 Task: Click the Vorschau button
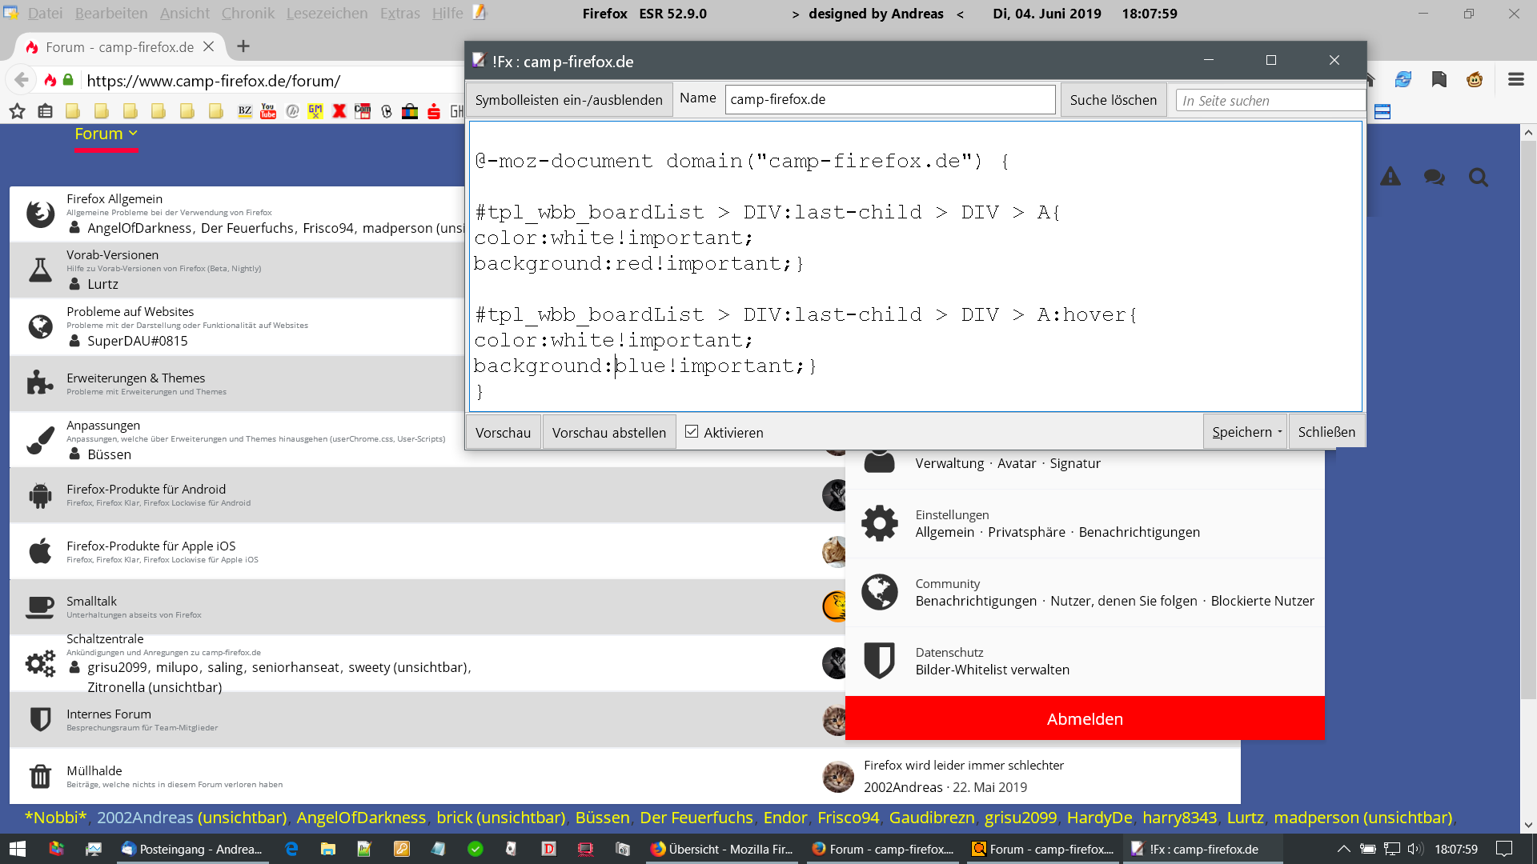point(503,433)
